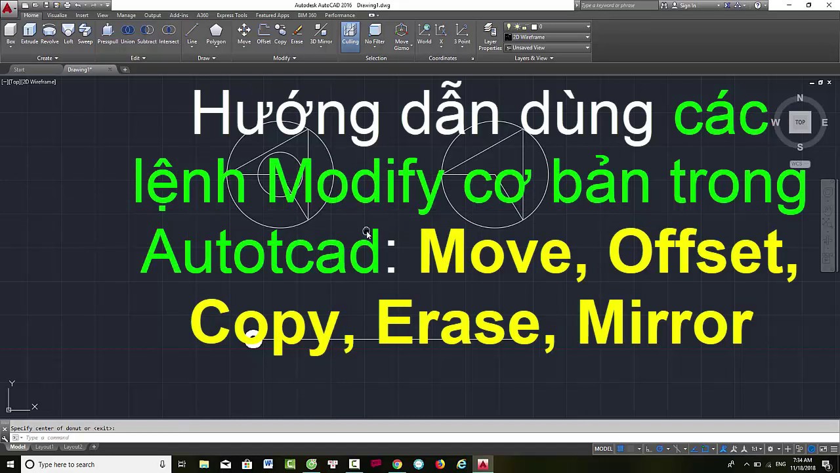Choose the Offset command
Image resolution: width=840 pixels, height=473 pixels.
click(264, 34)
